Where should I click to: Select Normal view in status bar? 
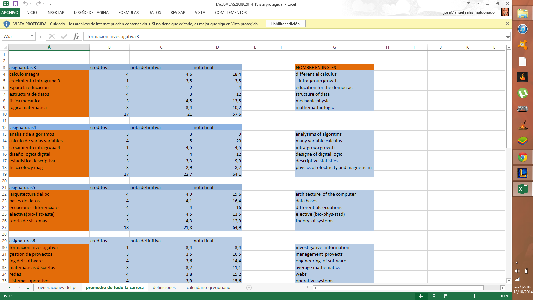tap(421, 296)
